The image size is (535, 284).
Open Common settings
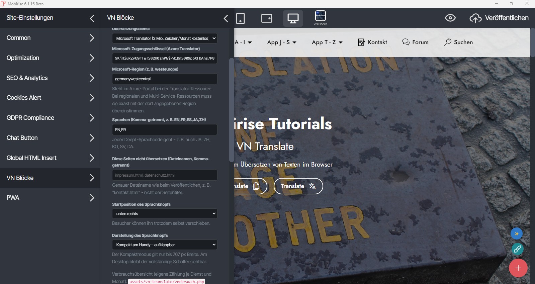[x=50, y=38]
